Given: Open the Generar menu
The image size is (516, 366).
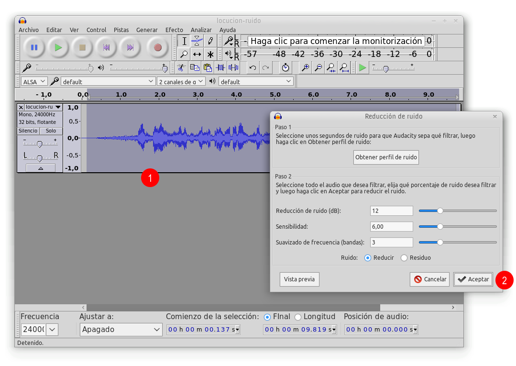Looking at the screenshot, I should pyautogui.click(x=147, y=30).
